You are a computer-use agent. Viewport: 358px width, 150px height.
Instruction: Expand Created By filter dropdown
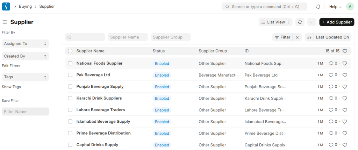[x=25, y=56]
